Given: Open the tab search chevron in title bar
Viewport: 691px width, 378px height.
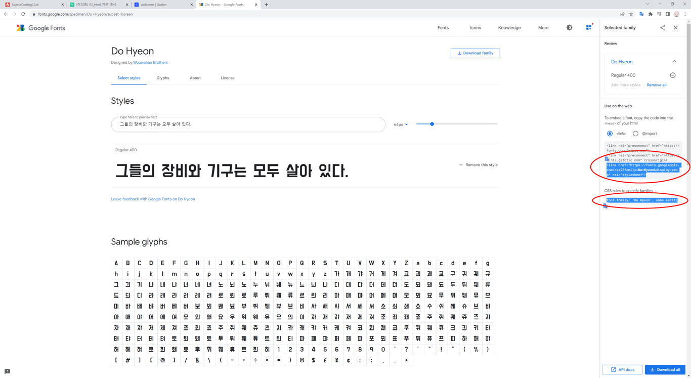Looking at the screenshot, I should point(647,4).
